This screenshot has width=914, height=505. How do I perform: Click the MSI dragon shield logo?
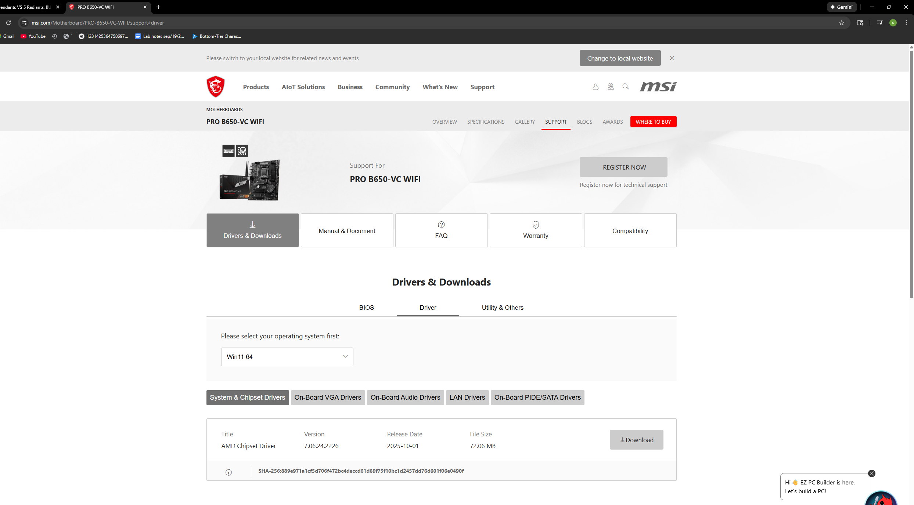point(216,87)
